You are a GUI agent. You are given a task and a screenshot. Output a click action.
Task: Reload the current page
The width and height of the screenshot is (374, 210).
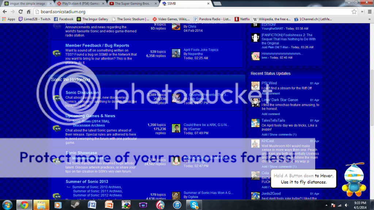20,11
